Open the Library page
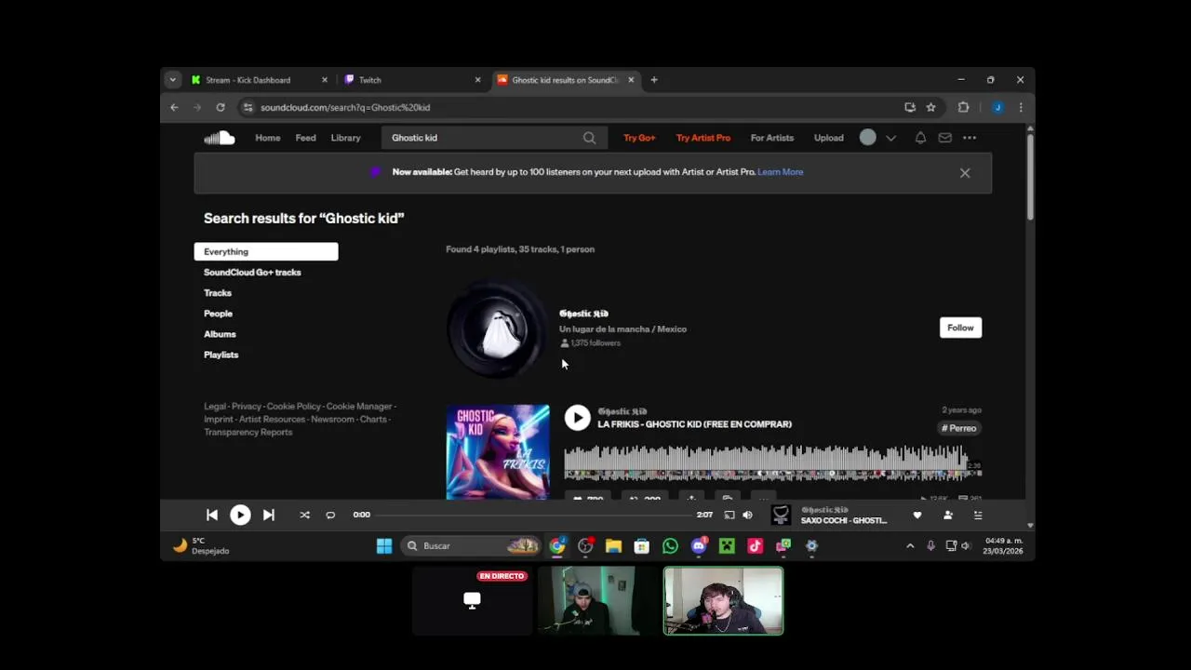This screenshot has width=1191, height=670. coord(345,138)
